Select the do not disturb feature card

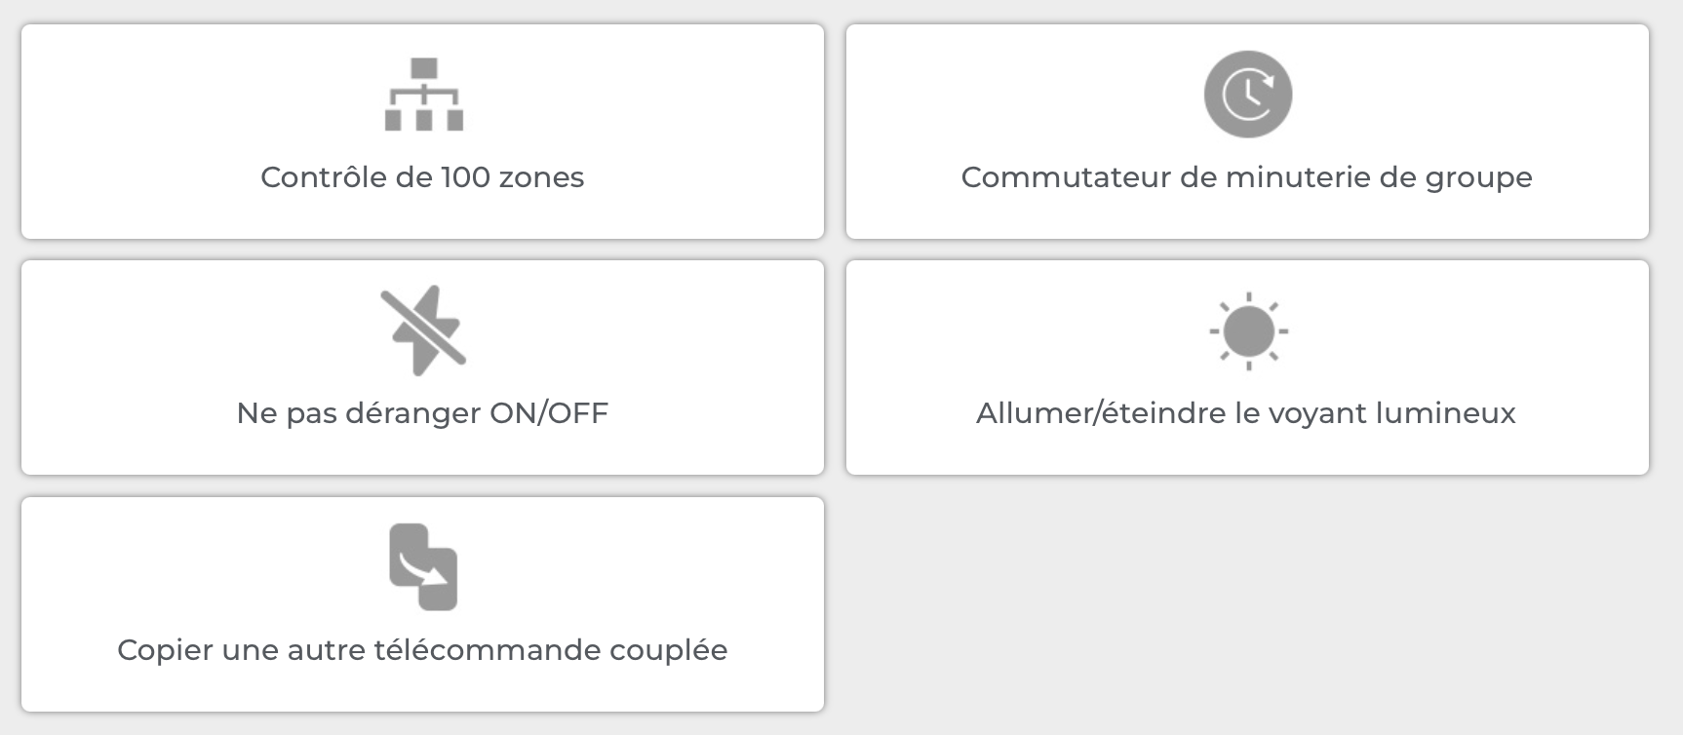point(422,367)
